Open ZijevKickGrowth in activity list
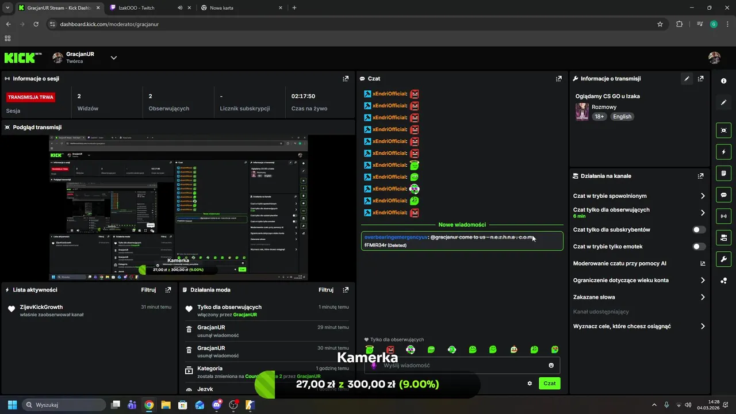 click(x=41, y=307)
